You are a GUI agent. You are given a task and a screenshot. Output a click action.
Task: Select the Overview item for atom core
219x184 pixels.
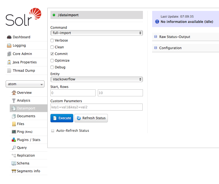[x=24, y=93]
